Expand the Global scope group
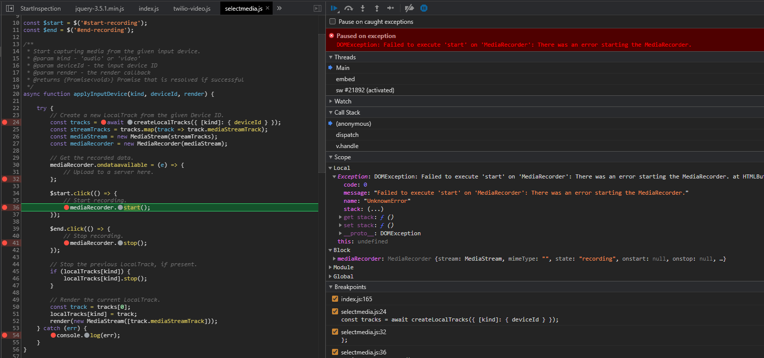 (330, 276)
